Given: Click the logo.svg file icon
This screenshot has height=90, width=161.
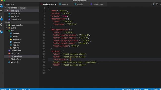Looking at the screenshot, I should [x=11, y=48].
